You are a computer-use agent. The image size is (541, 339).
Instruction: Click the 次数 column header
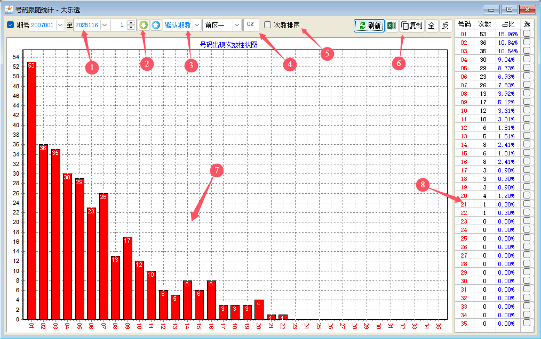[484, 24]
